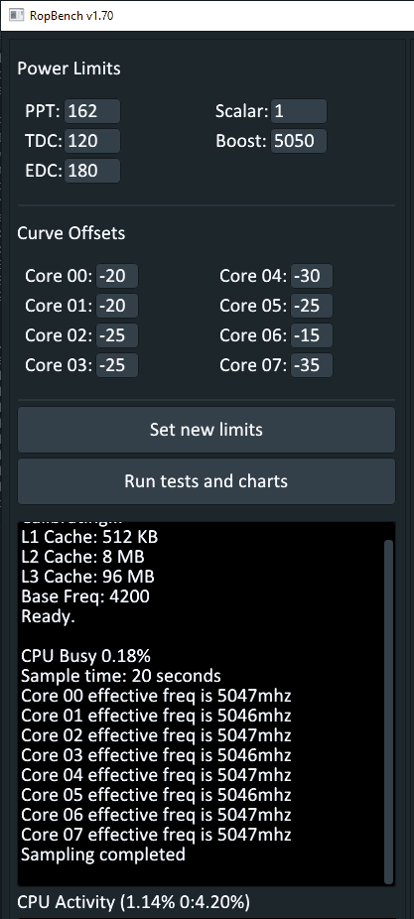This screenshot has width=414, height=919.
Task: Edit the Core 04 curve offset field
Action: pos(312,276)
